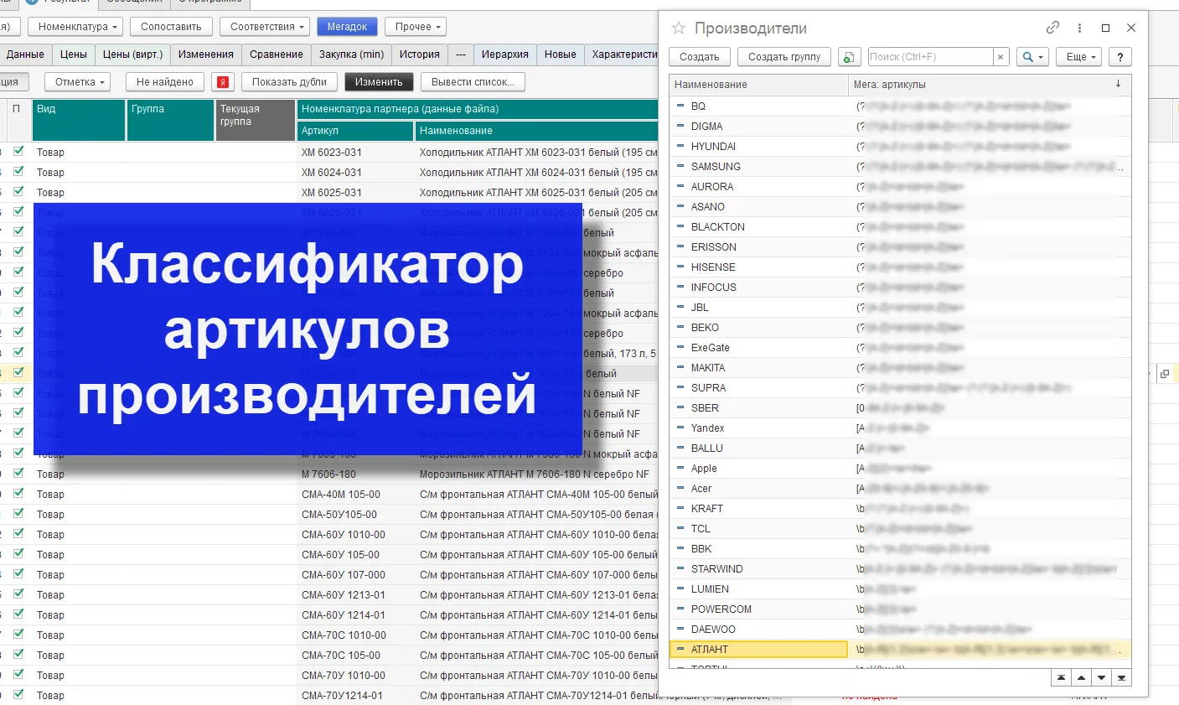This screenshot has width=1179, height=705.
Task: Open the three-dot menu in Производители window
Action: 1079,28
